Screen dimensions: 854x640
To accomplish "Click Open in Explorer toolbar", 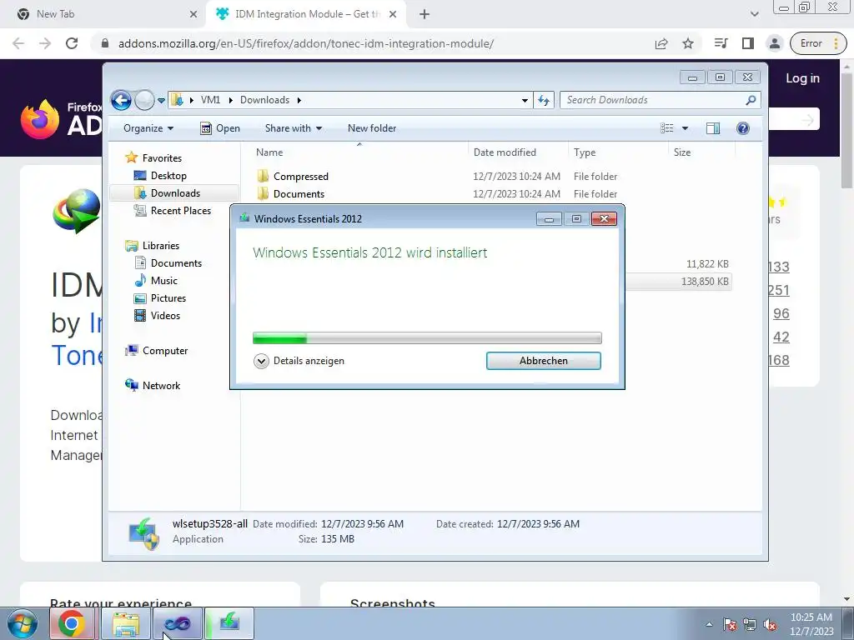I will [220, 128].
